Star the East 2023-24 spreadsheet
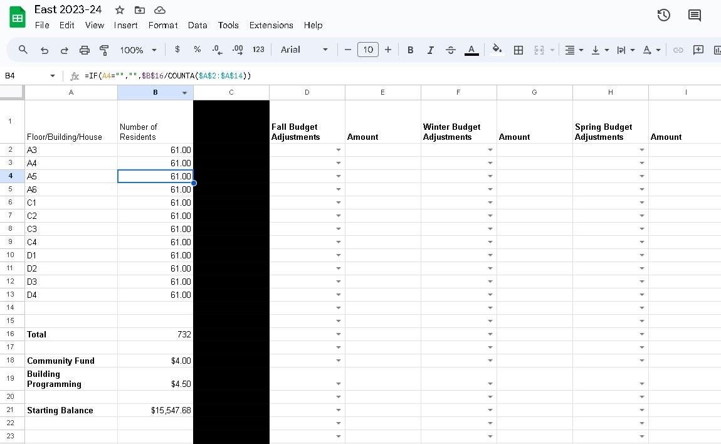 tap(118, 9)
